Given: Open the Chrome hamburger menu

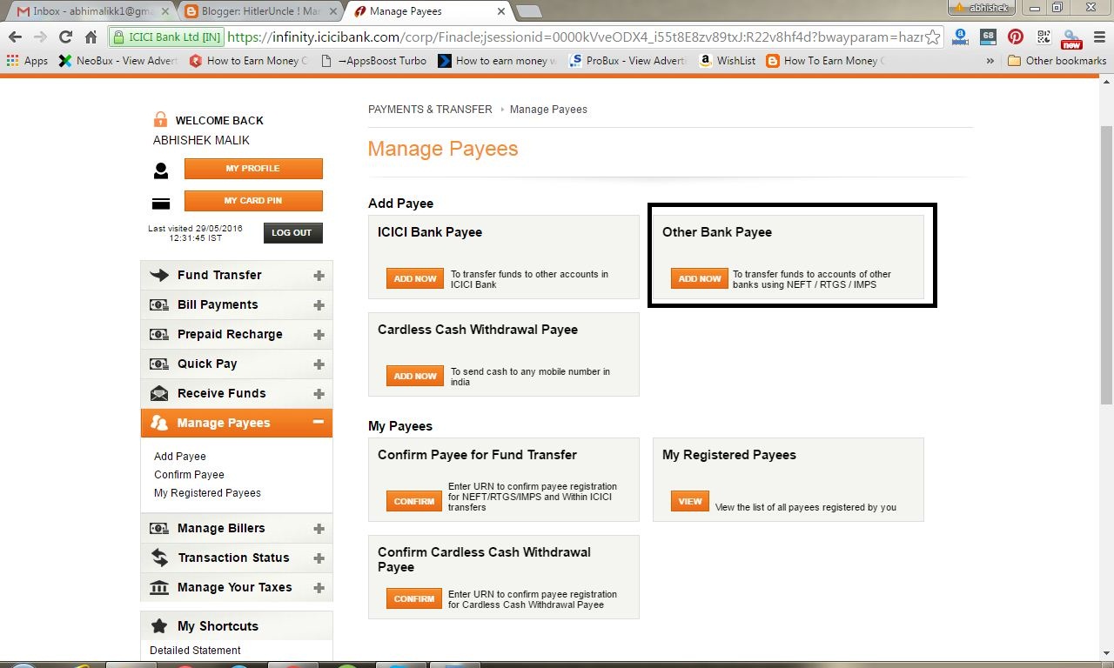Looking at the screenshot, I should (x=1099, y=37).
